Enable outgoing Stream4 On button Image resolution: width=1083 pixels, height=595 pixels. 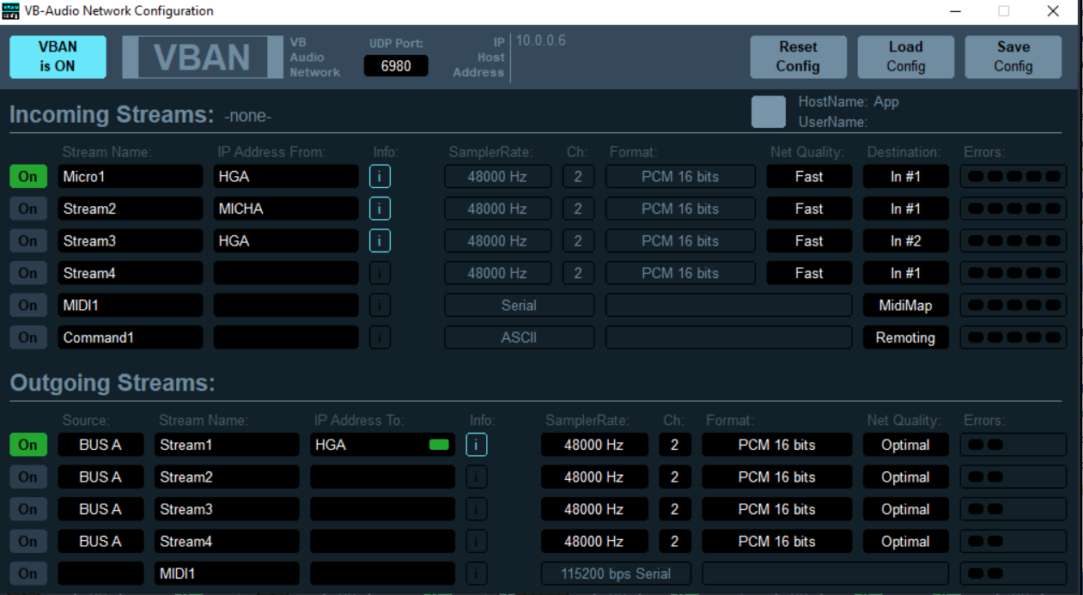28,542
